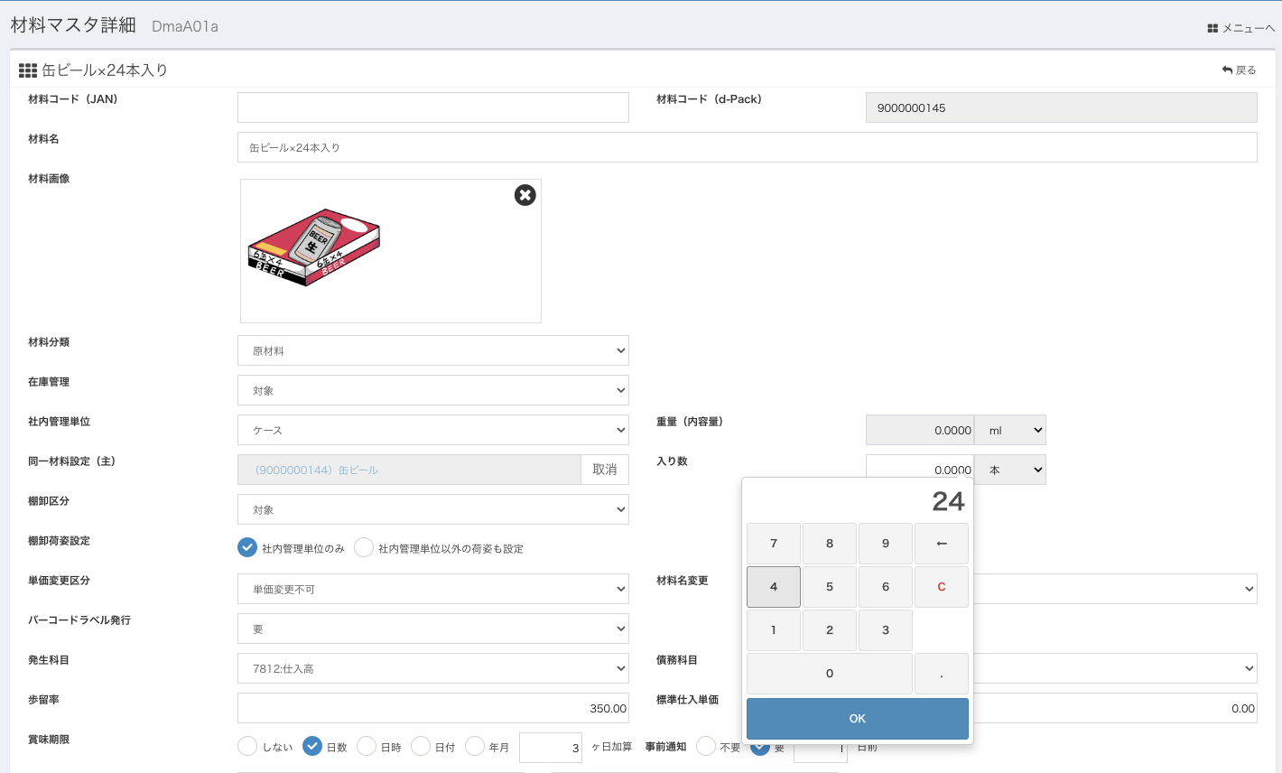Click the beer case product thumbnail
1282x773 pixels.
pos(313,247)
